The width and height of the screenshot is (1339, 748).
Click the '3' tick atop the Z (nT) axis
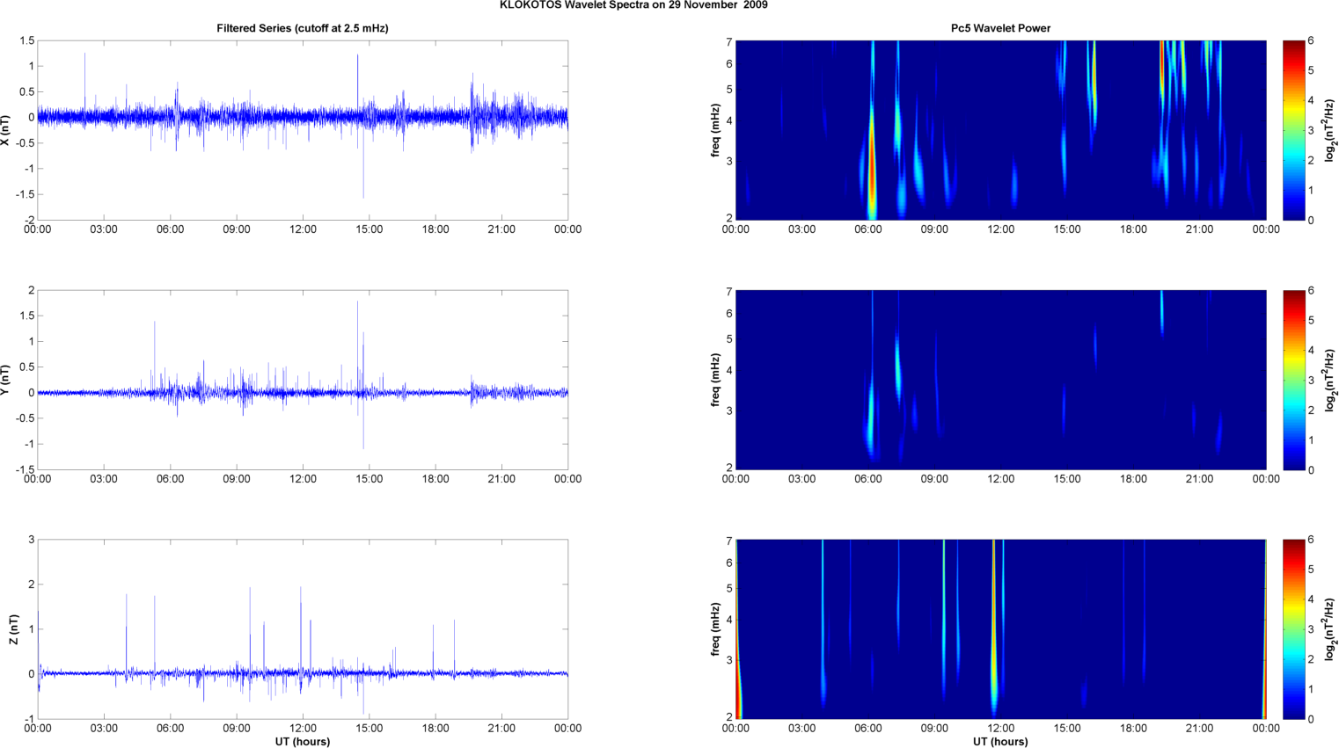(32, 540)
